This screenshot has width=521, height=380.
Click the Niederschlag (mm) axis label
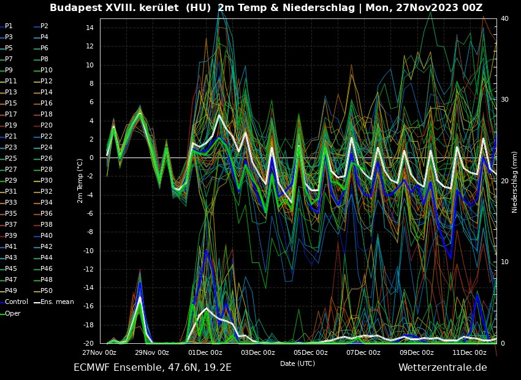click(x=515, y=182)
